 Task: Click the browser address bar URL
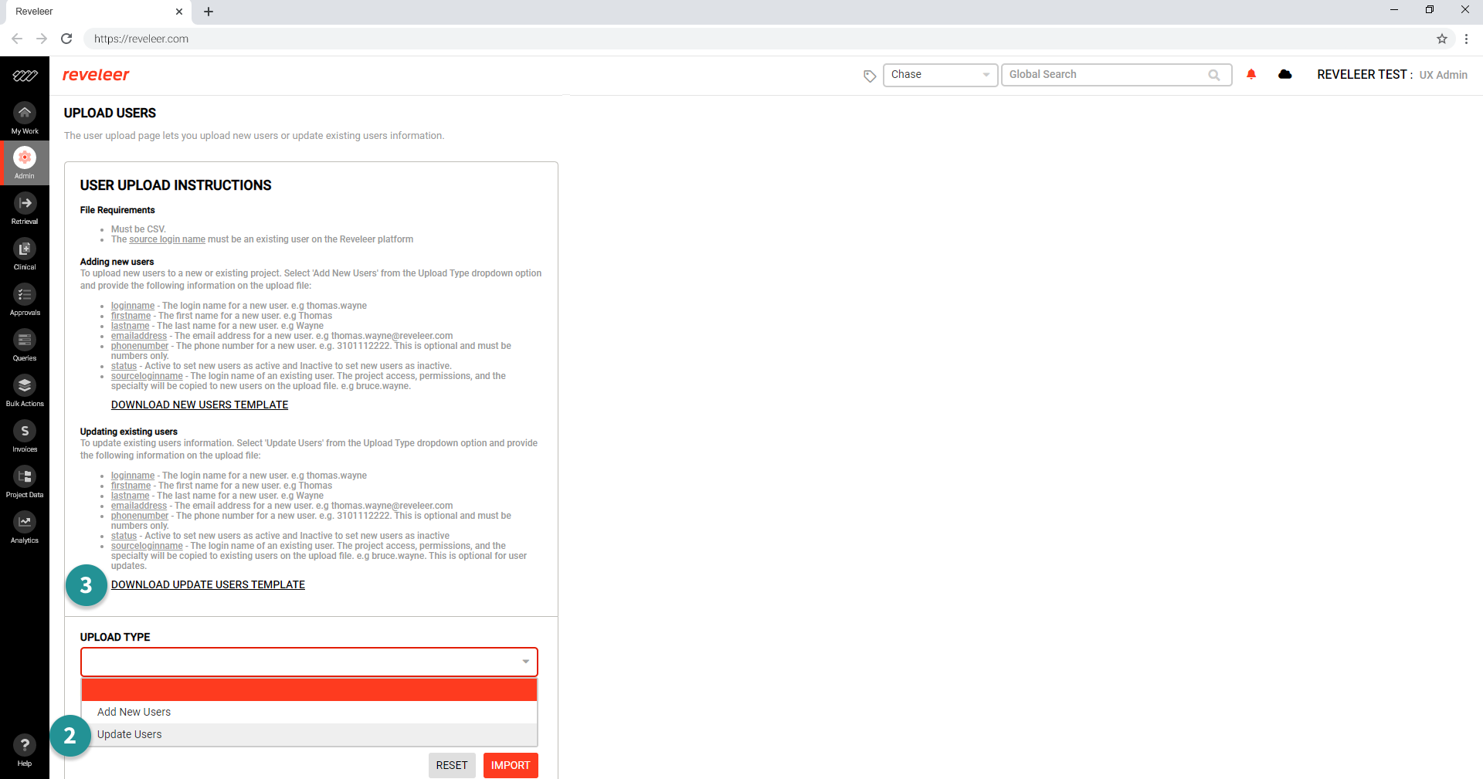(x=141, y=39)
